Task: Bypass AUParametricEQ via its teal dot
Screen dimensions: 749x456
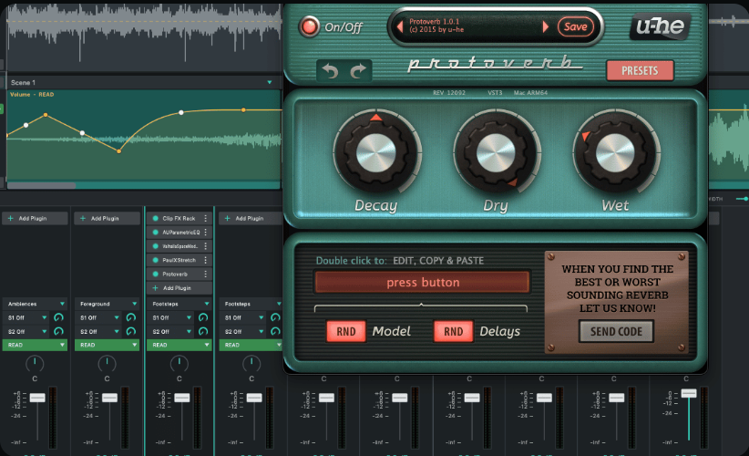Action: [155, 233]
